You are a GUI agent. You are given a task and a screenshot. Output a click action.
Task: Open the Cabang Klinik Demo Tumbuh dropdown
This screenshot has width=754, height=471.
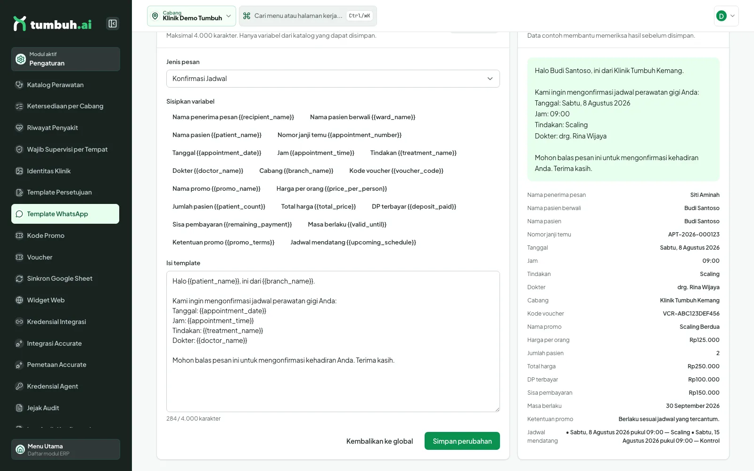coord(191,16)
